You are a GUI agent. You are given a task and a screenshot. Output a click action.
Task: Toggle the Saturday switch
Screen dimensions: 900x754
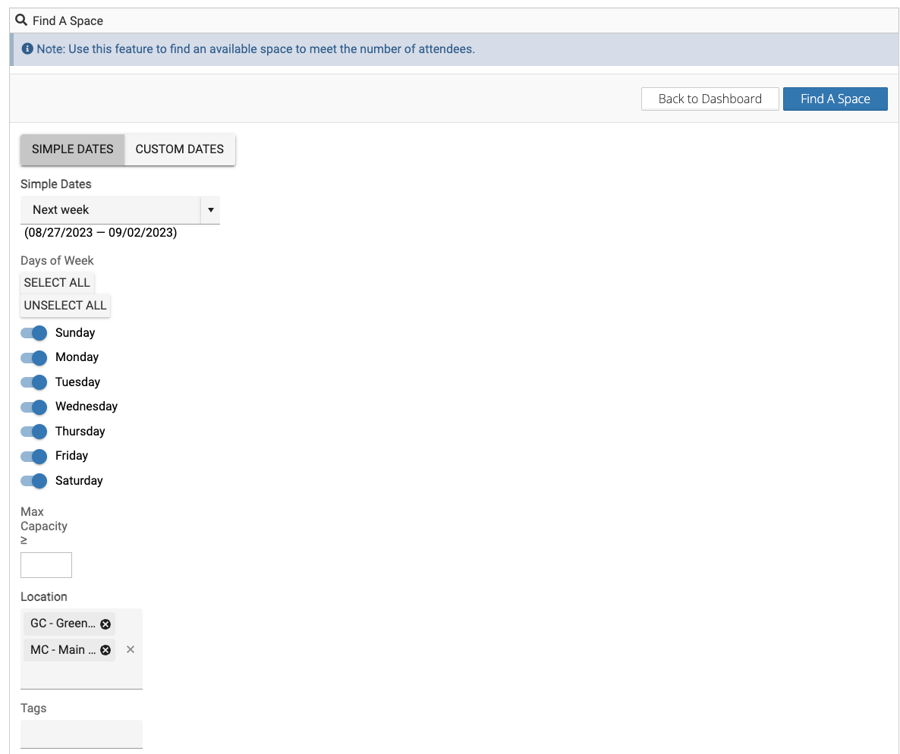tap(34, 481)
